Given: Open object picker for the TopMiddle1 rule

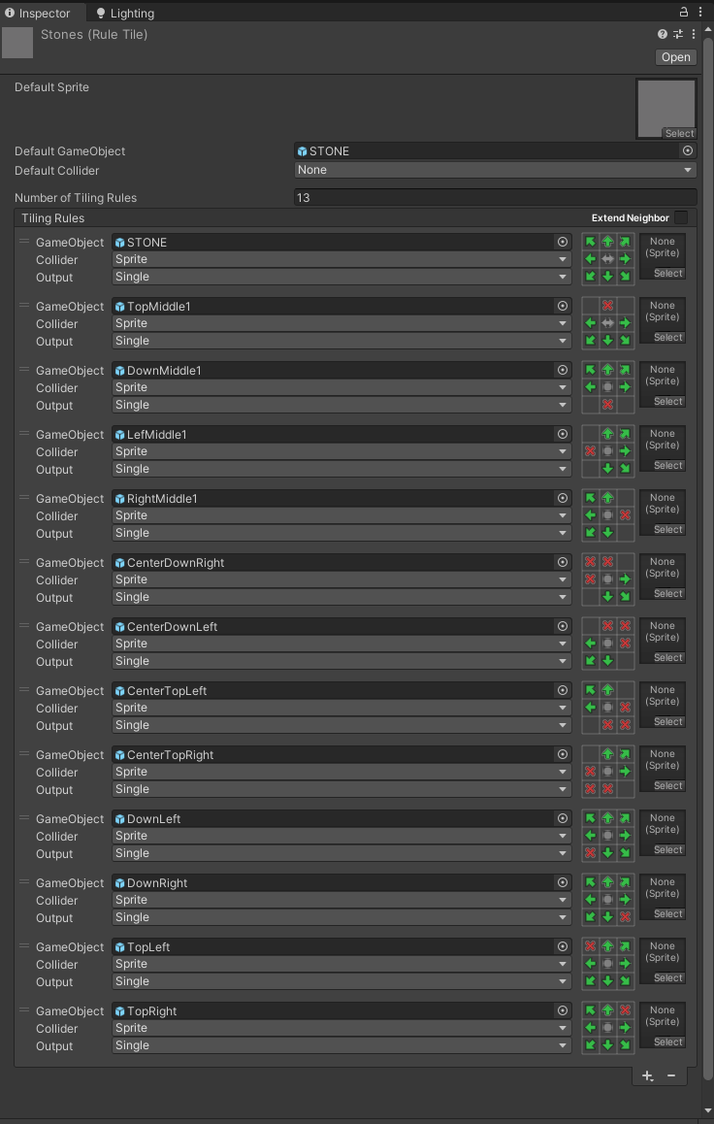Looking at the screenshot, I should coord(563,306).
